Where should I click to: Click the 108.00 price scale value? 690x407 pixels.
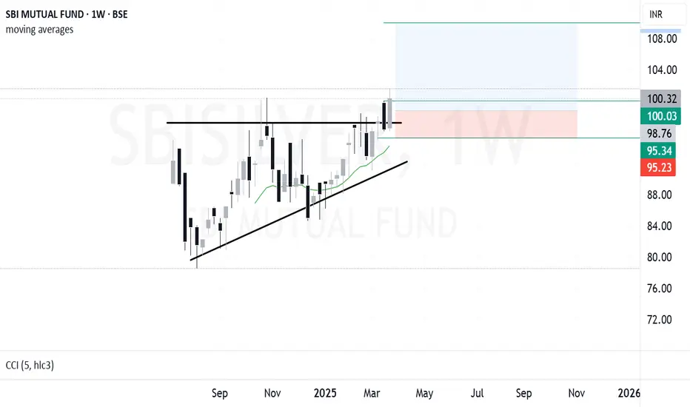point(662,38)
